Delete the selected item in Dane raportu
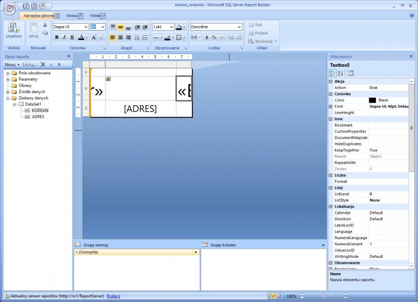The height and width of the screenshot is (302, 418). point(43,65)
